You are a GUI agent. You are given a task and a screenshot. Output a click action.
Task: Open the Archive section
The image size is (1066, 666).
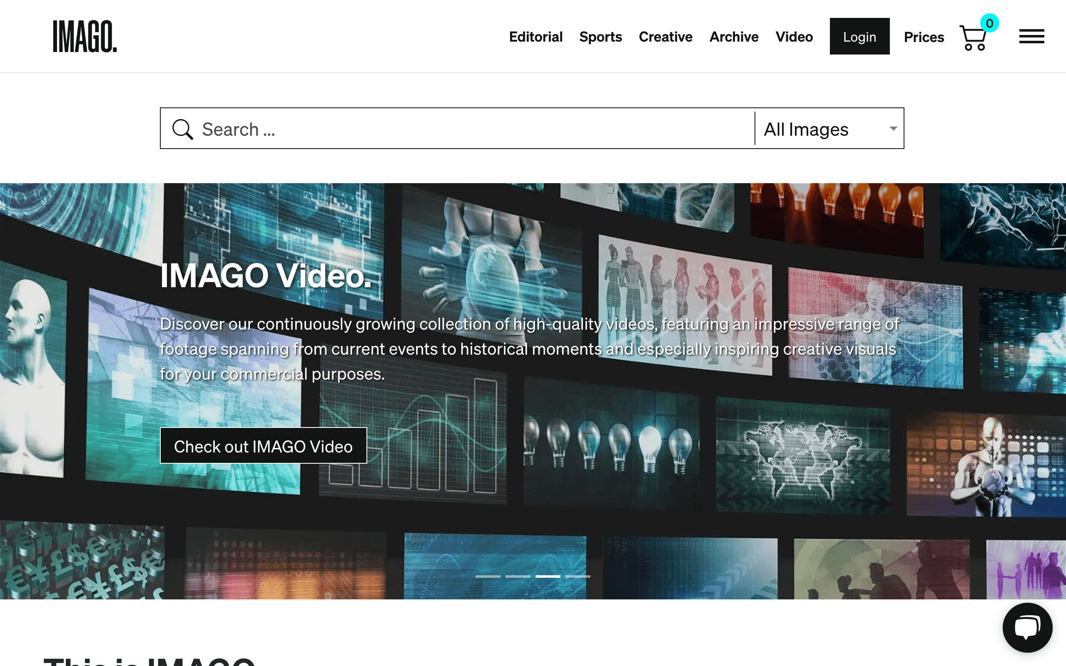click(x=734, y=37)
